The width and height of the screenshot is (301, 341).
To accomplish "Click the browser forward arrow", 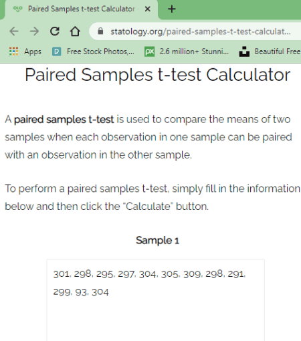I will 34,31.
